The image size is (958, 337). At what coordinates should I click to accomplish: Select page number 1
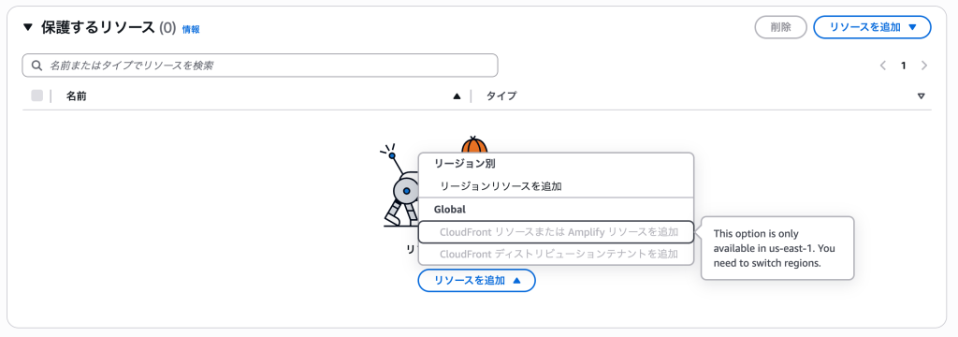coord(903,66)
